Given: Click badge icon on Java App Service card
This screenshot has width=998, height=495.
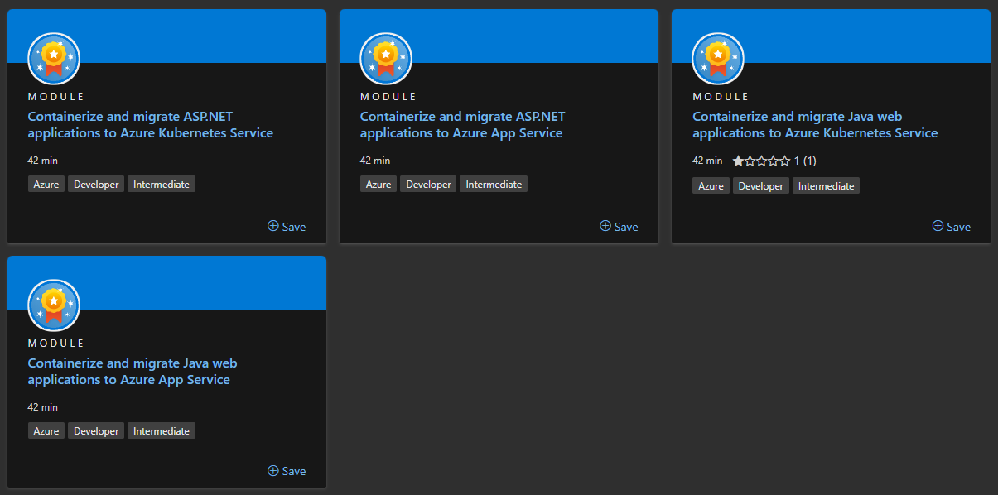Looking at the screenshot, I should [54, 305].
